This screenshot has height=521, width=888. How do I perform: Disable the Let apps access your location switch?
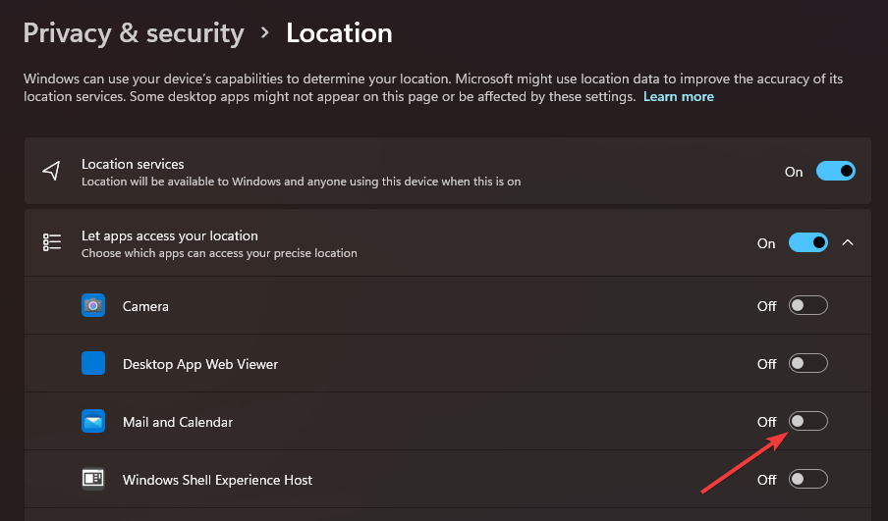(808, 243)
